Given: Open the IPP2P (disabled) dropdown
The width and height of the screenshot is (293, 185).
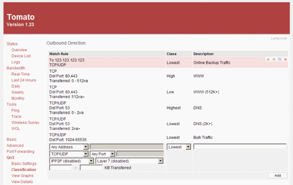Looking at the screenshot, I should coord(72,161).
